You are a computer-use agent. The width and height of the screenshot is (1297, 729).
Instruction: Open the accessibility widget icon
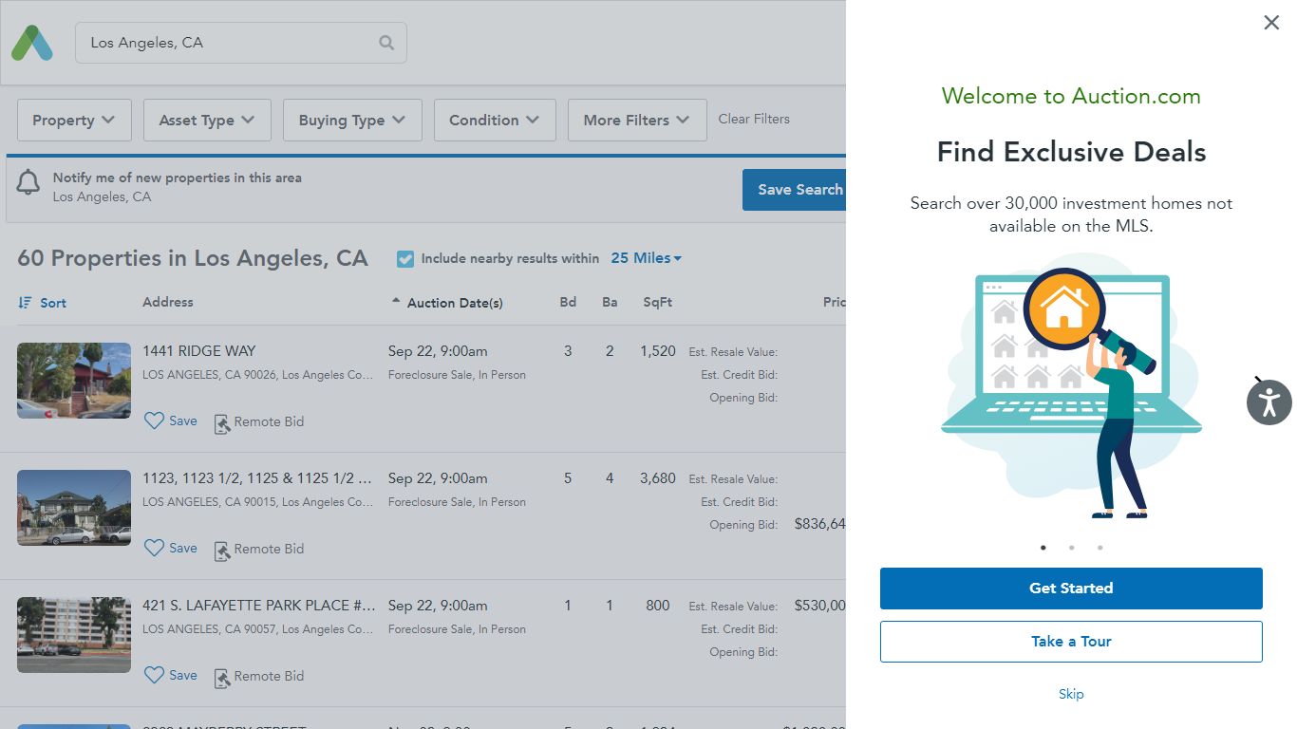[x=1269, y=402]
